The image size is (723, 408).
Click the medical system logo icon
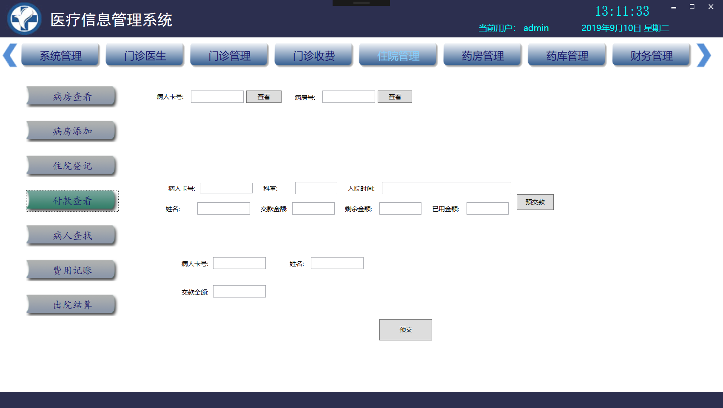24,19
